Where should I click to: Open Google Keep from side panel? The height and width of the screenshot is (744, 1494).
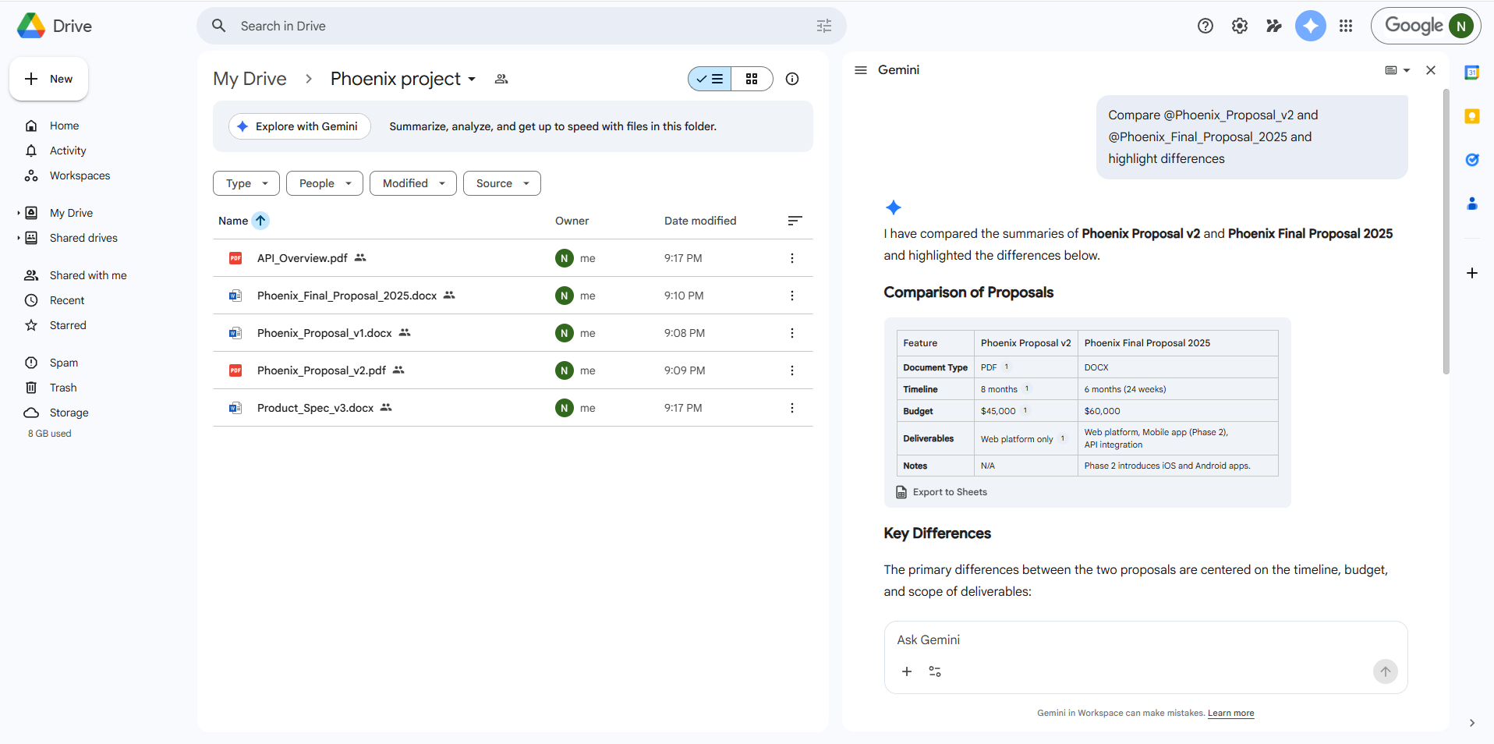coord(1471,116)
